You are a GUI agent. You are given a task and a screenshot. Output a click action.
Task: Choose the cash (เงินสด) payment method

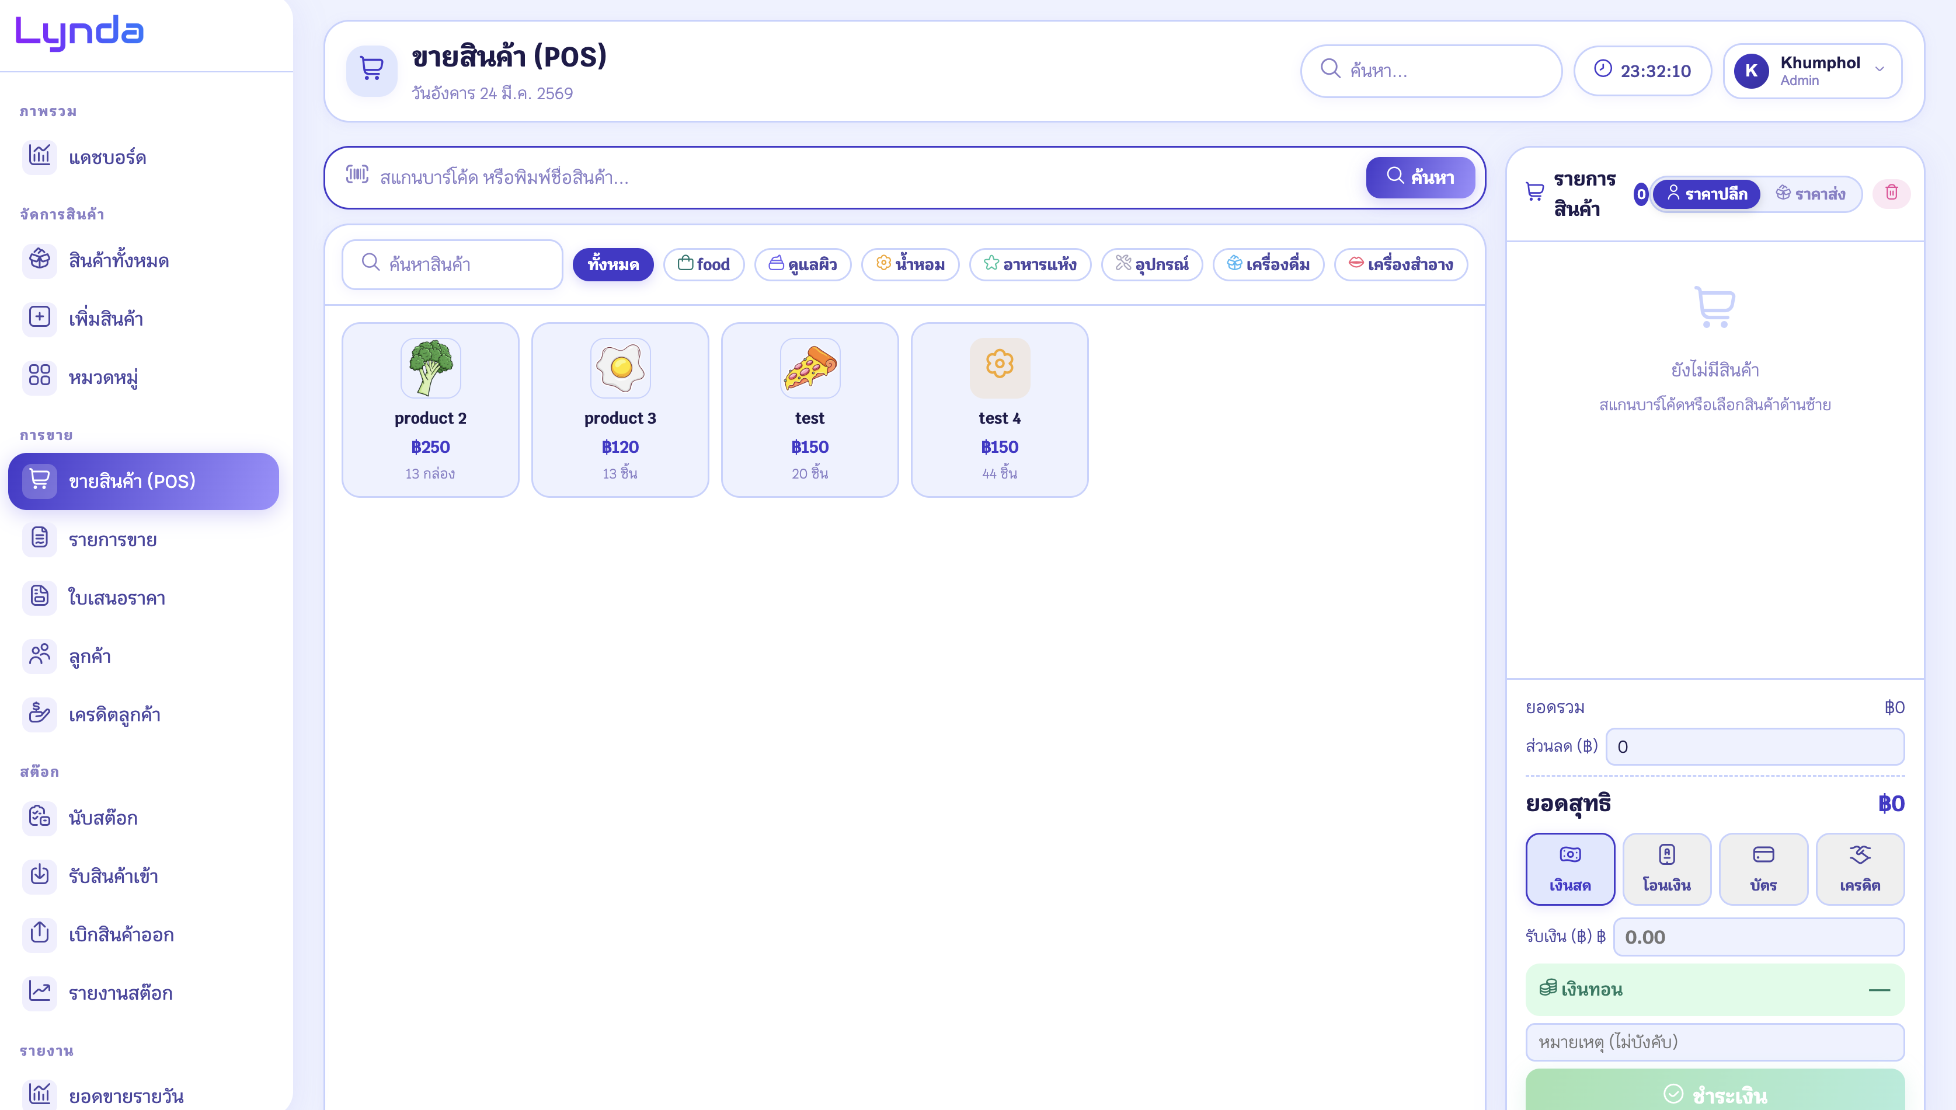pyautogui.click(x=1569, y=868)
